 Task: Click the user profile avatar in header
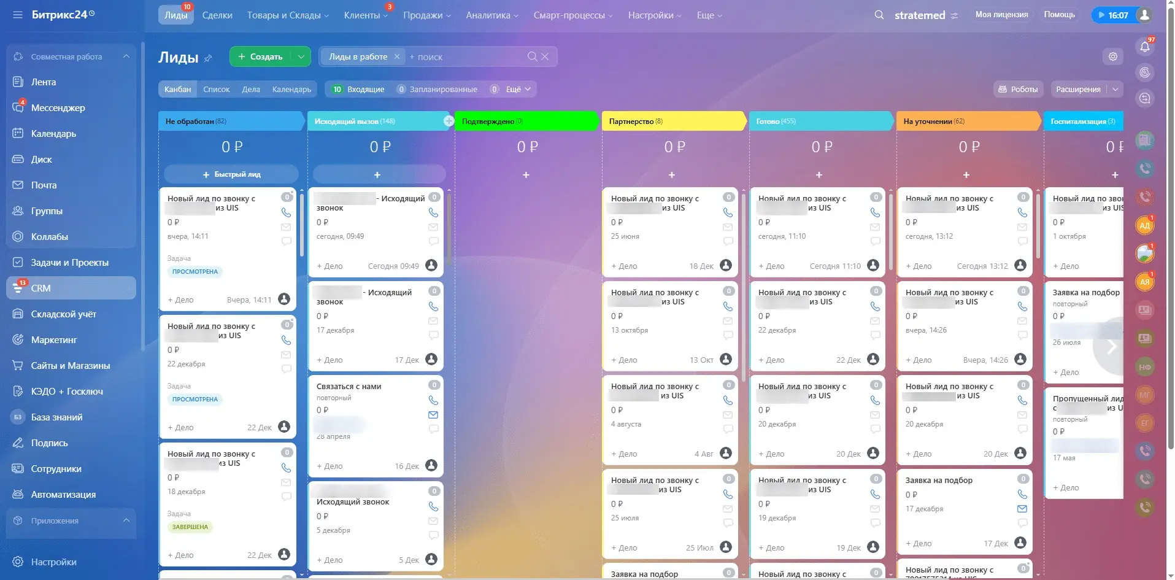click(x=1144, y=15)
